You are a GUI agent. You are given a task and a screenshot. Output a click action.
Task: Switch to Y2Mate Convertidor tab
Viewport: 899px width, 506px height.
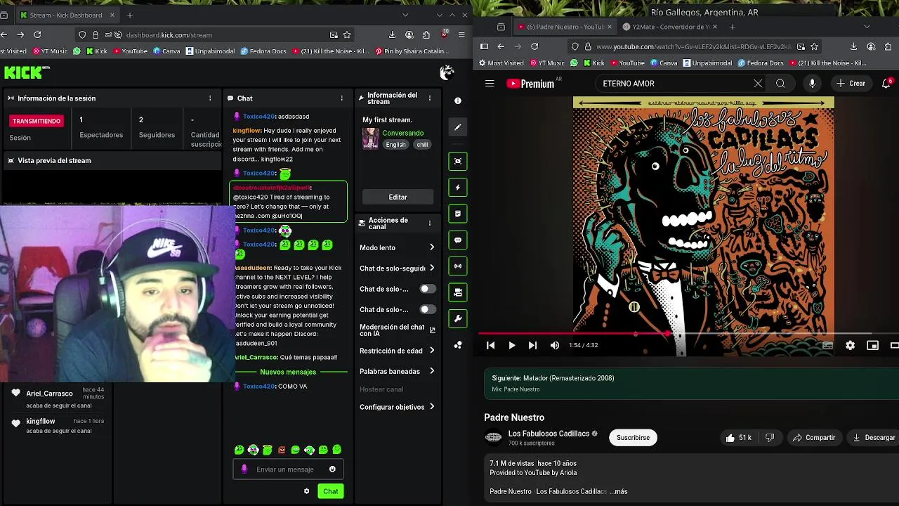click(669, 27)
